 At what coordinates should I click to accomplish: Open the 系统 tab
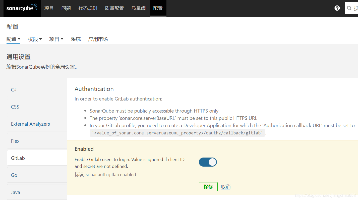click(x=76, y=39)
